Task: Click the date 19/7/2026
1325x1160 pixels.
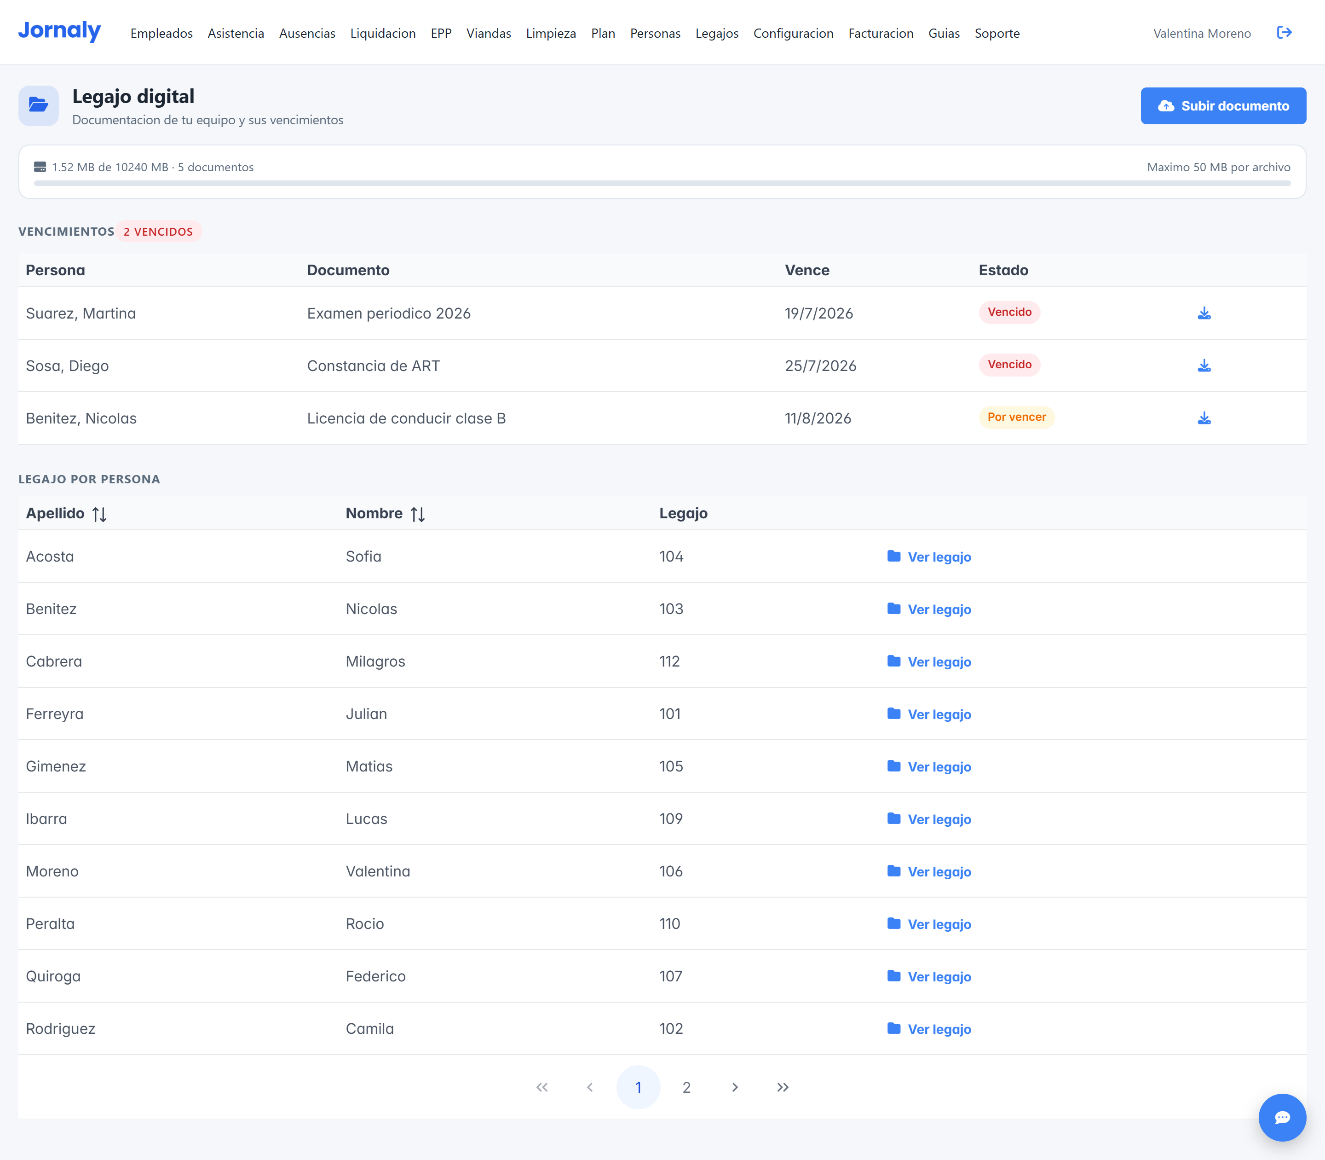Action: (x=819, y=313)
